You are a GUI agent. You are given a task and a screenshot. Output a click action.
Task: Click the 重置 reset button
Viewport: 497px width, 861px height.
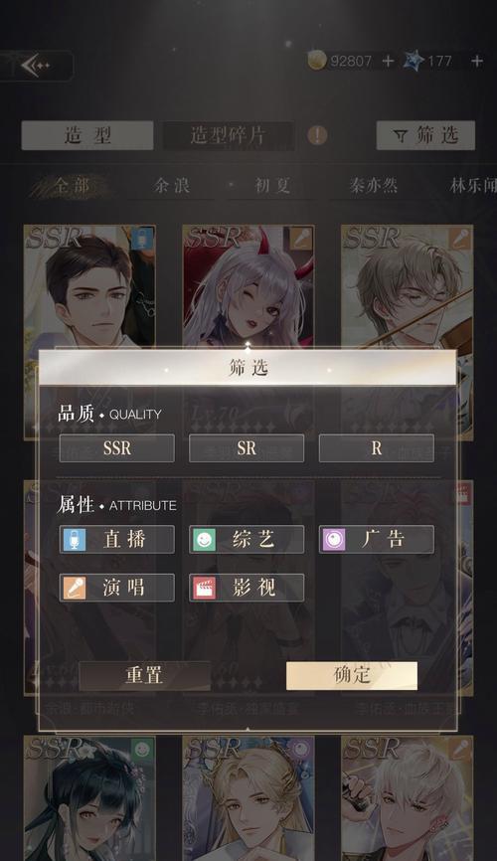pos(144,675)
